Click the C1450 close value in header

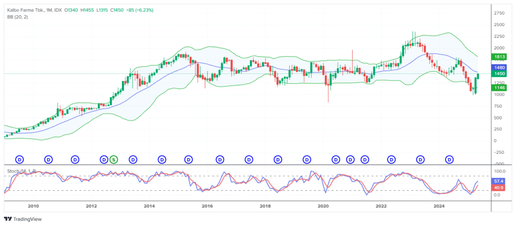point(117,10)
